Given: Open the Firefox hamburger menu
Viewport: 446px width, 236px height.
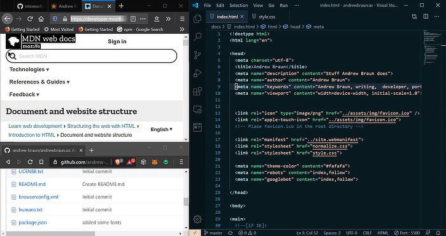Looking at the screenshot, I should point(182,18).
